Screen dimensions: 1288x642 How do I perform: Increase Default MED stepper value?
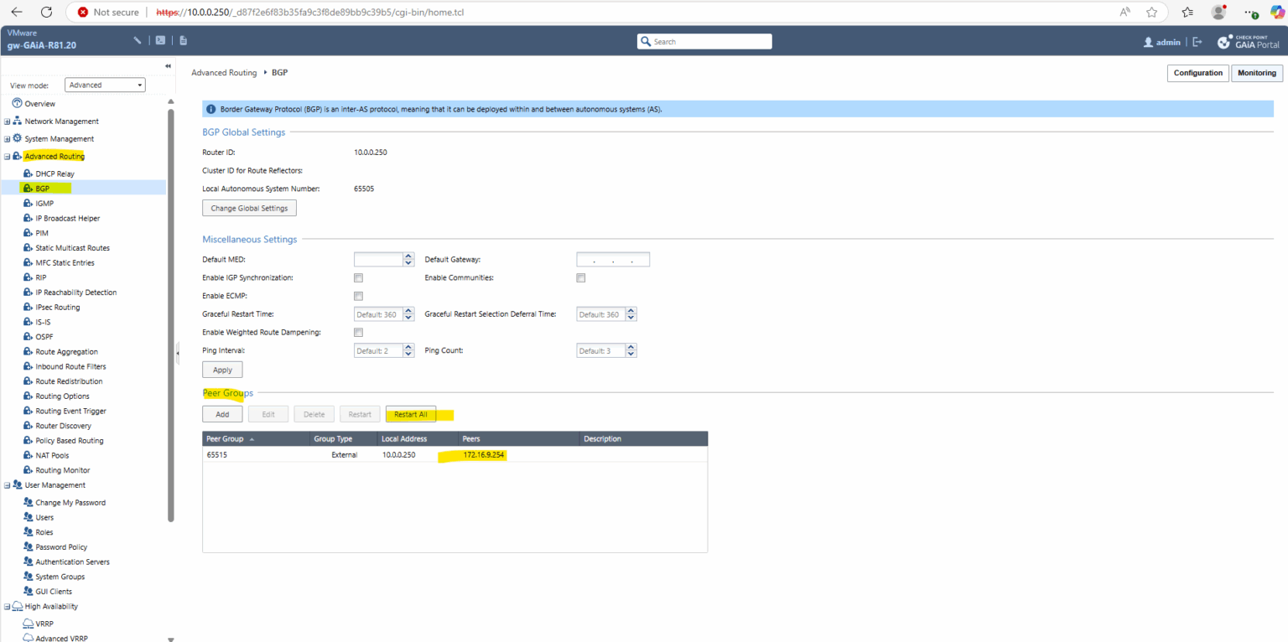[409, 256]
